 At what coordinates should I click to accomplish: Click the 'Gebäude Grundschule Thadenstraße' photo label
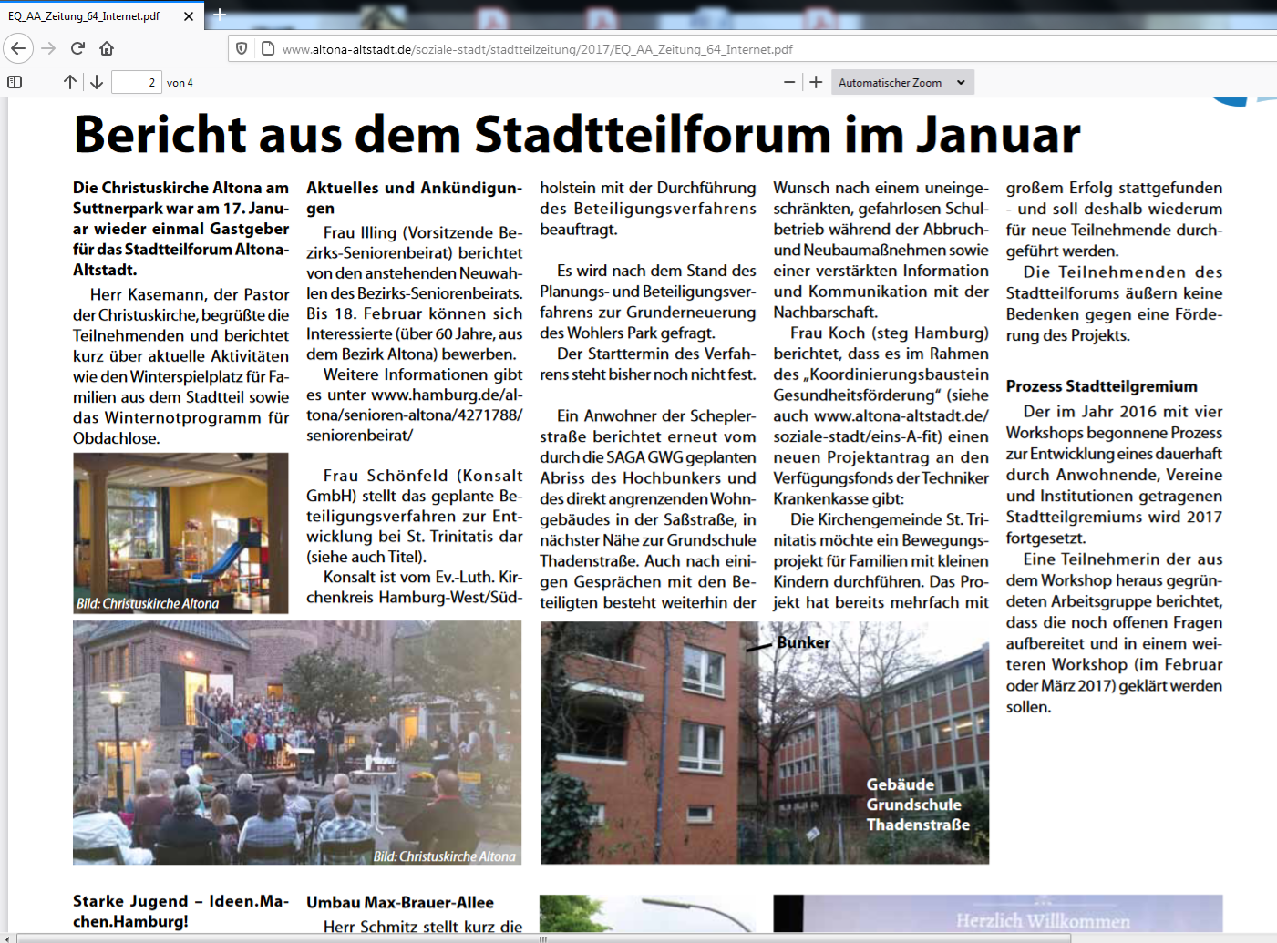pos(918,805)
